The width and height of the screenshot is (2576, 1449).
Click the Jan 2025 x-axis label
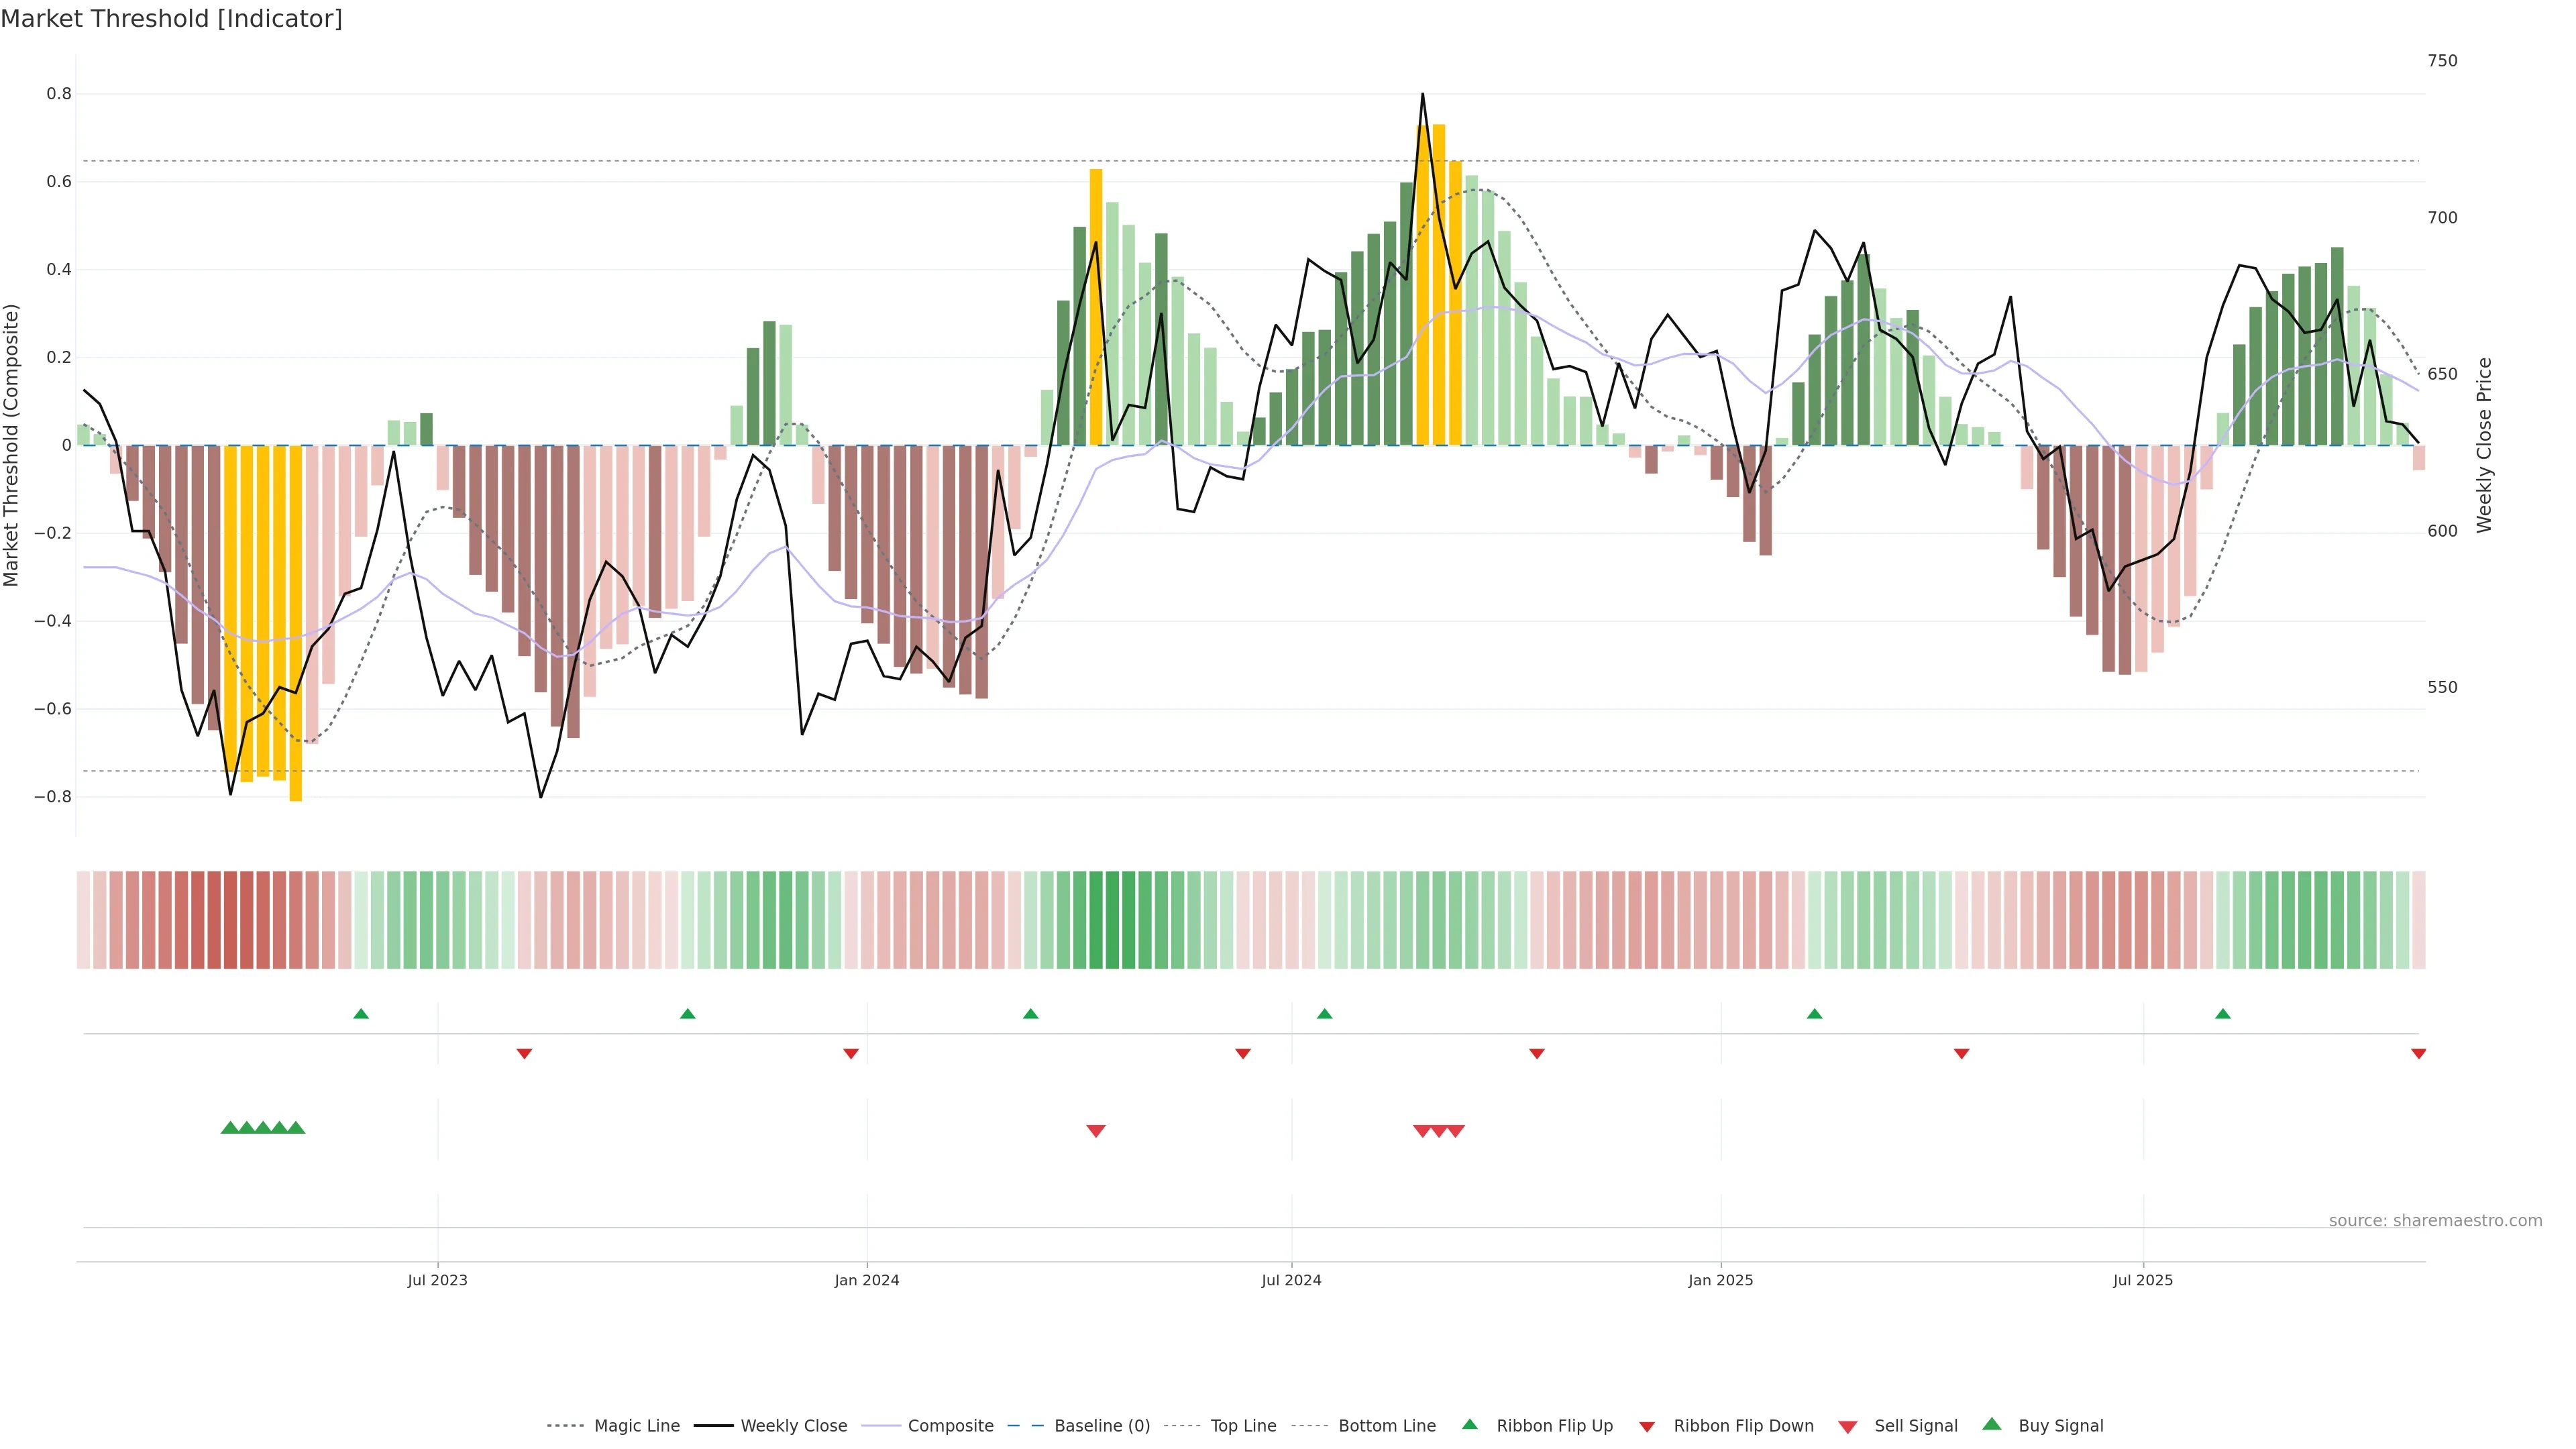[1720, 1280]
